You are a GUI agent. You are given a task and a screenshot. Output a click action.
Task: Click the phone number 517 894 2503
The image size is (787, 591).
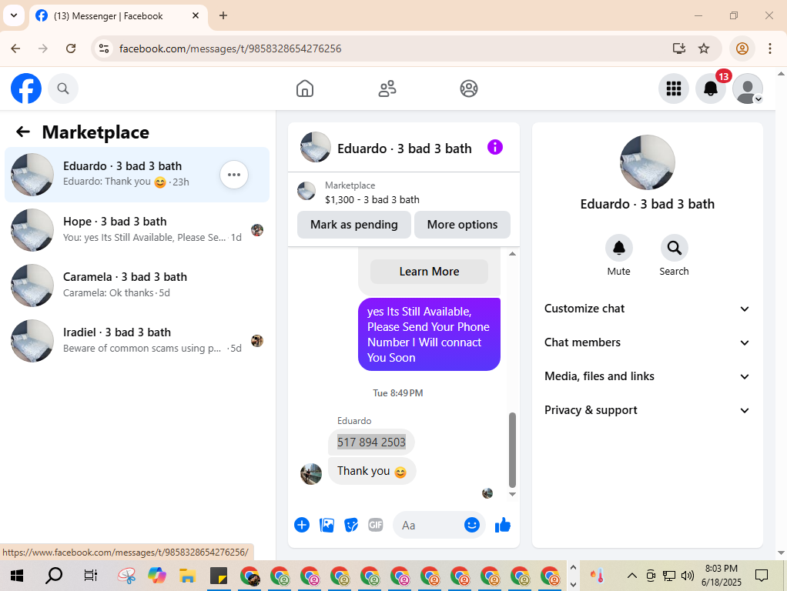click(x=371, y=442)
